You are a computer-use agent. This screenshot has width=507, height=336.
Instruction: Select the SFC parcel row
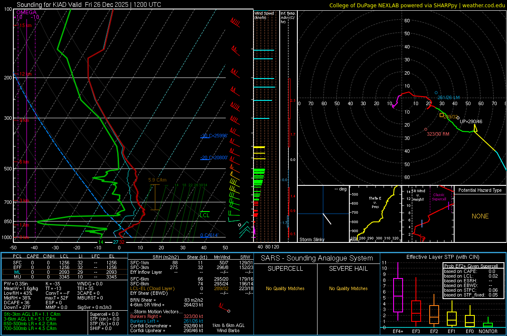pos(65,263)
